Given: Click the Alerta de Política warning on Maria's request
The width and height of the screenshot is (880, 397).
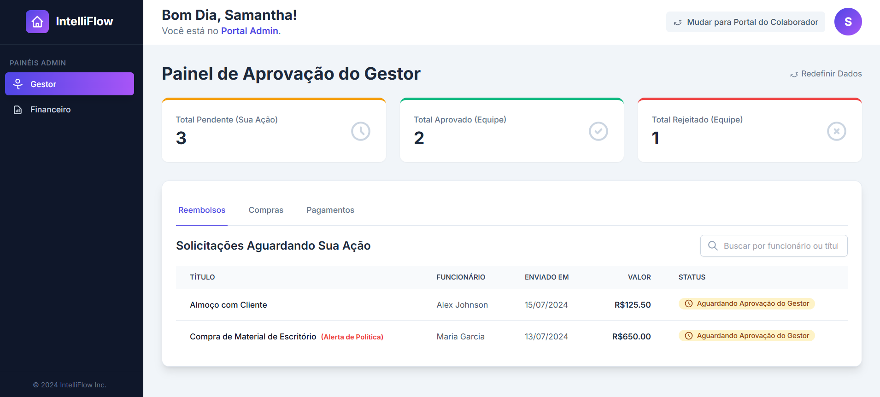Looking at the screenshot, I should pos(352,337).
